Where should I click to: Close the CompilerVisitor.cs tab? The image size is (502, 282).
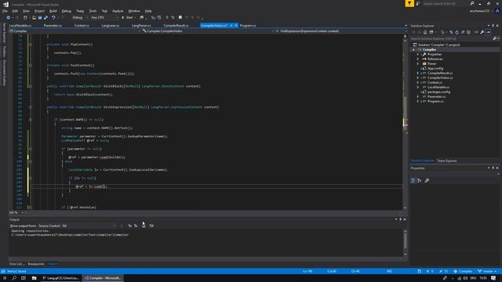point(236,25)
